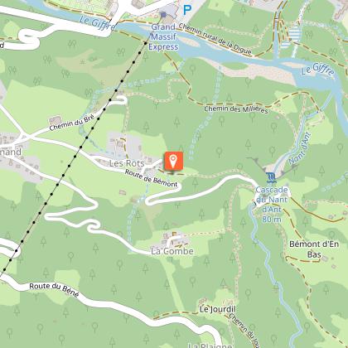Click the La Plaigne label at bottom
The image size is (348, 348).
click(210, 346)
